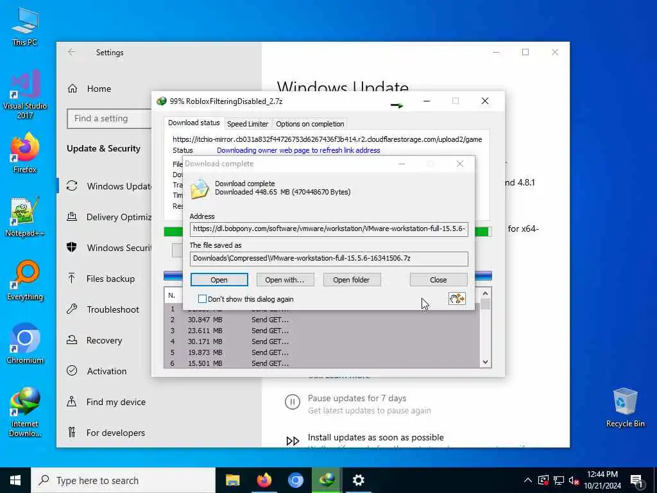The image size is (657, 493).
Task: Select connection row 4 with 30.171 MB
Action: pos(322,342)
